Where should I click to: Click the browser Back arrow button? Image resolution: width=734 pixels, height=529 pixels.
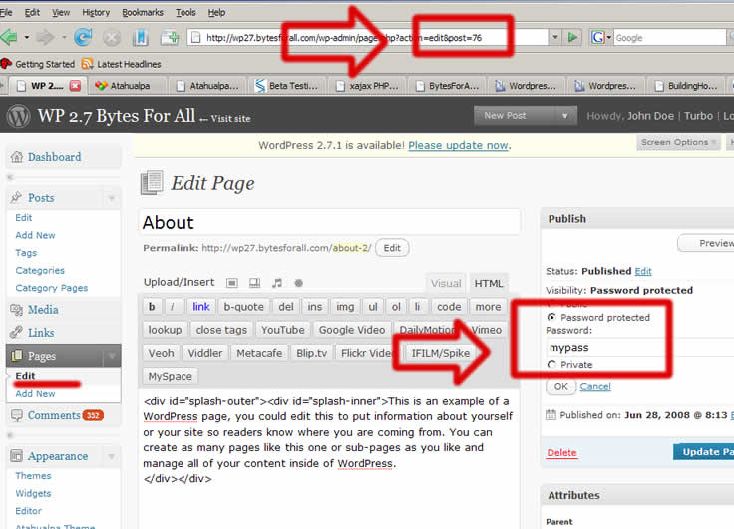coord(9,37)
